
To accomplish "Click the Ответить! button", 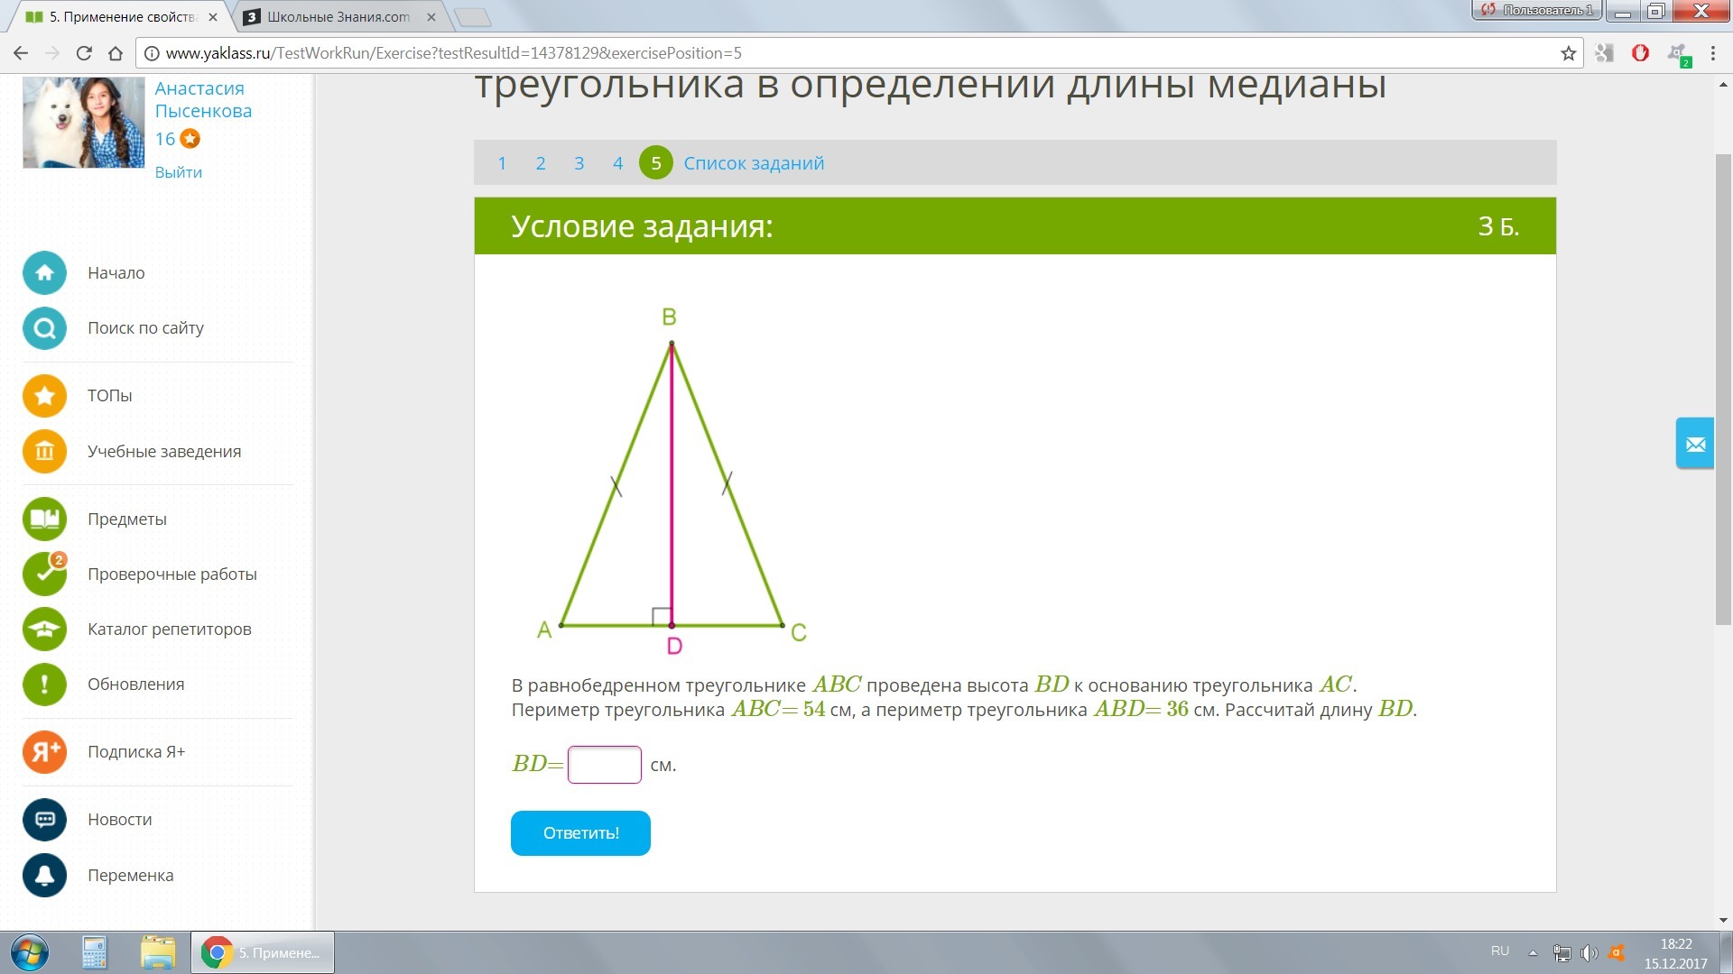I will [580, 833].
